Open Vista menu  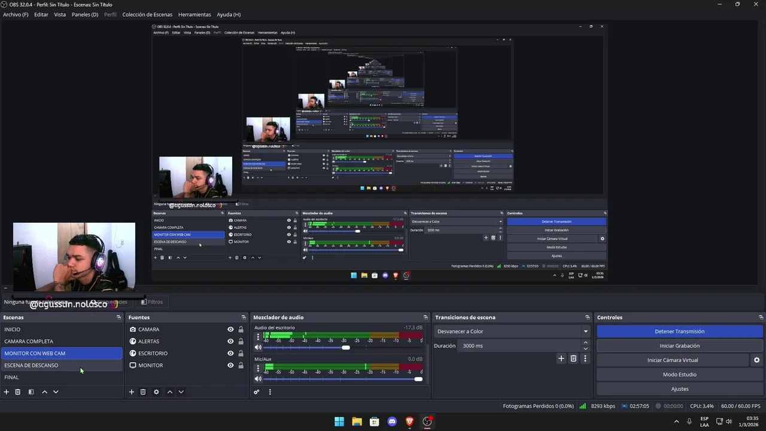coord(60,14)
